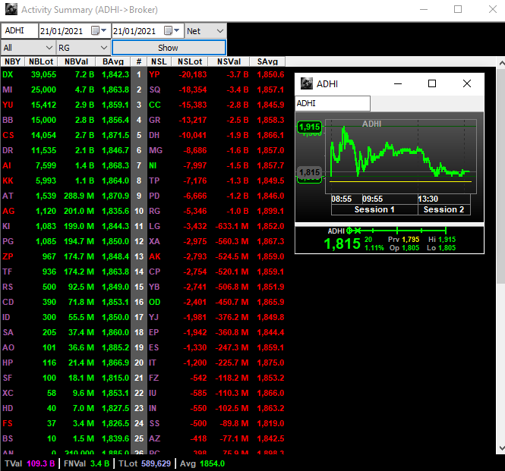Screen dimensions: 505x471
Task: Sort by NBY column header
Action: click(13, 61)
